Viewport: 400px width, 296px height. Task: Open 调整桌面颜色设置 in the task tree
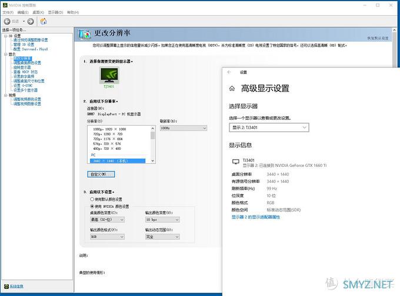[27, 63]
